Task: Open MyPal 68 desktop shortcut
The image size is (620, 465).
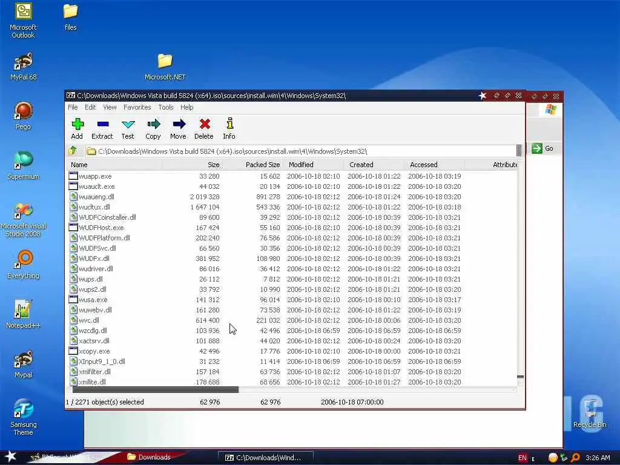Action: [x=24, y=67]
